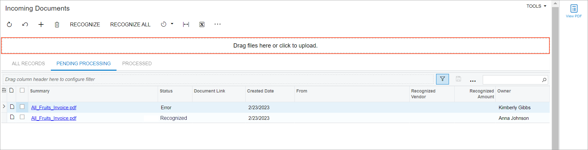Switch to the PROCESSED tab

137,64
